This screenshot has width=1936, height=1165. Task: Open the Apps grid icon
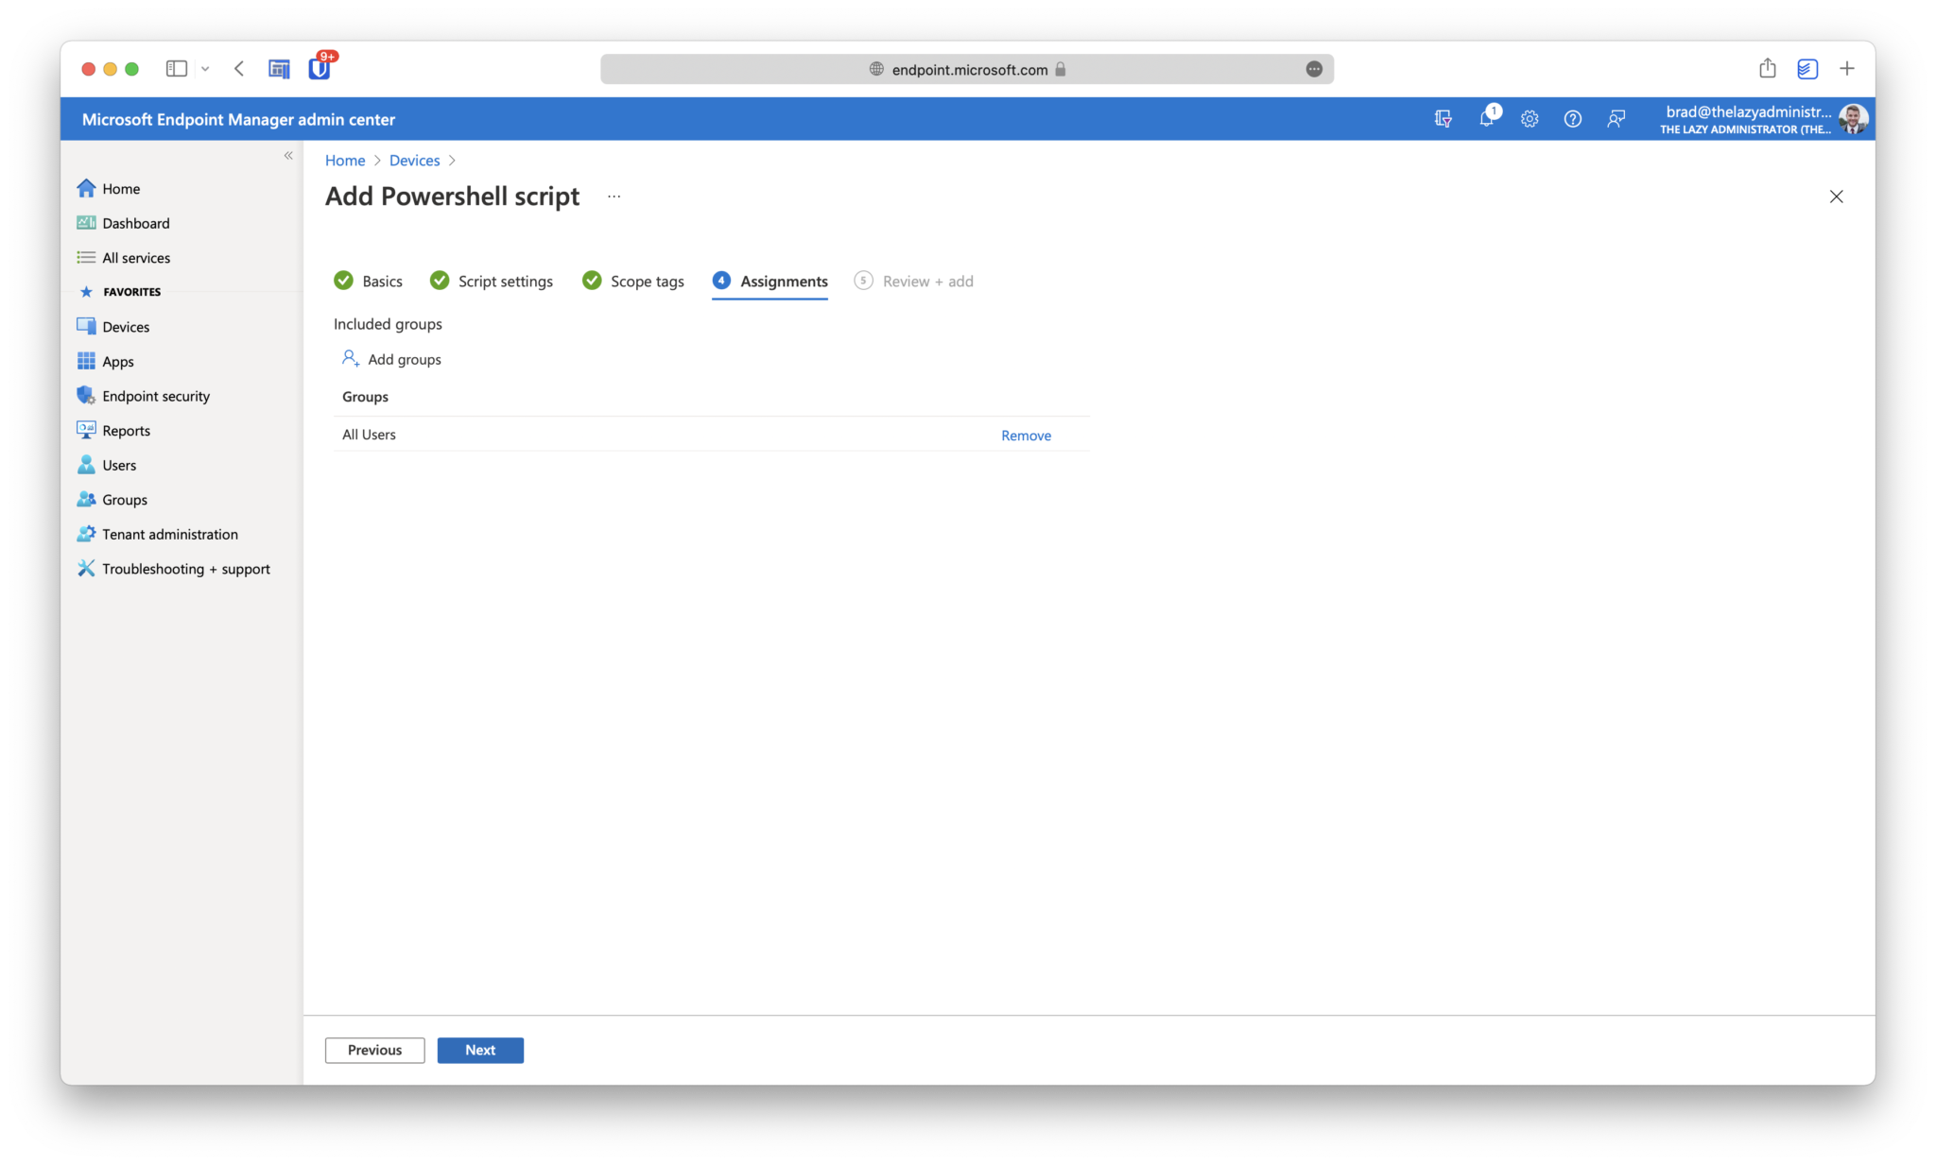coord(86,361)
